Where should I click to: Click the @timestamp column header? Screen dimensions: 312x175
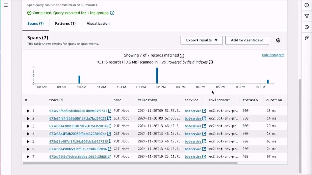(147, 100)
